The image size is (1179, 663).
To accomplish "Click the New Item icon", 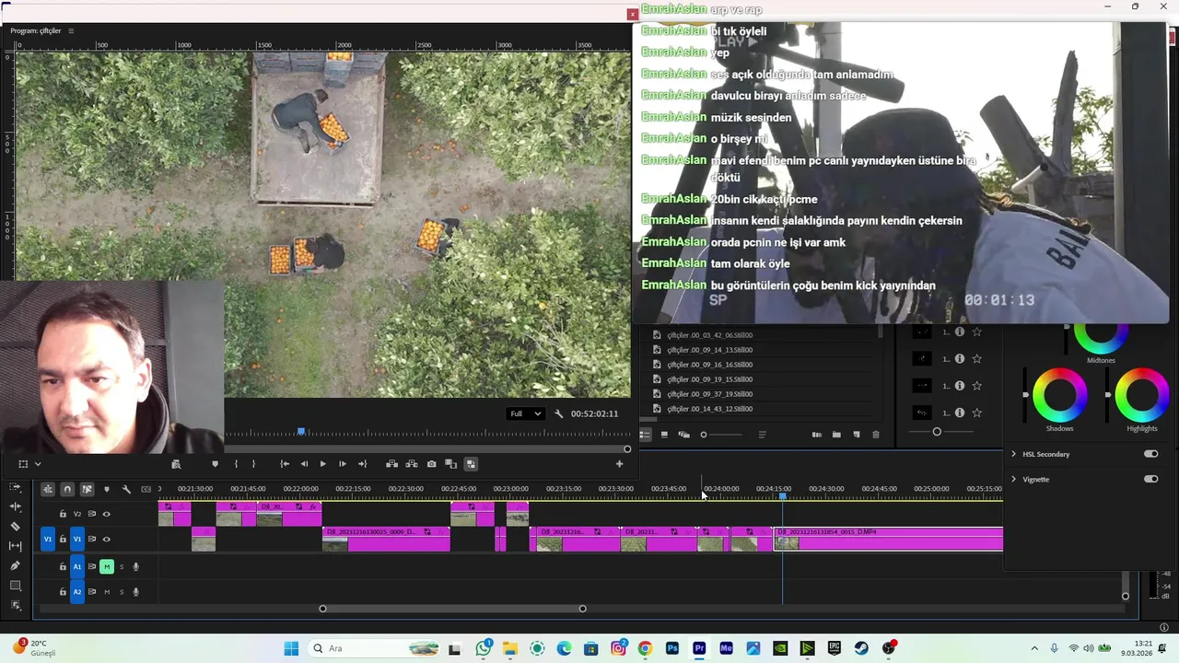I will tap(857, 435).
